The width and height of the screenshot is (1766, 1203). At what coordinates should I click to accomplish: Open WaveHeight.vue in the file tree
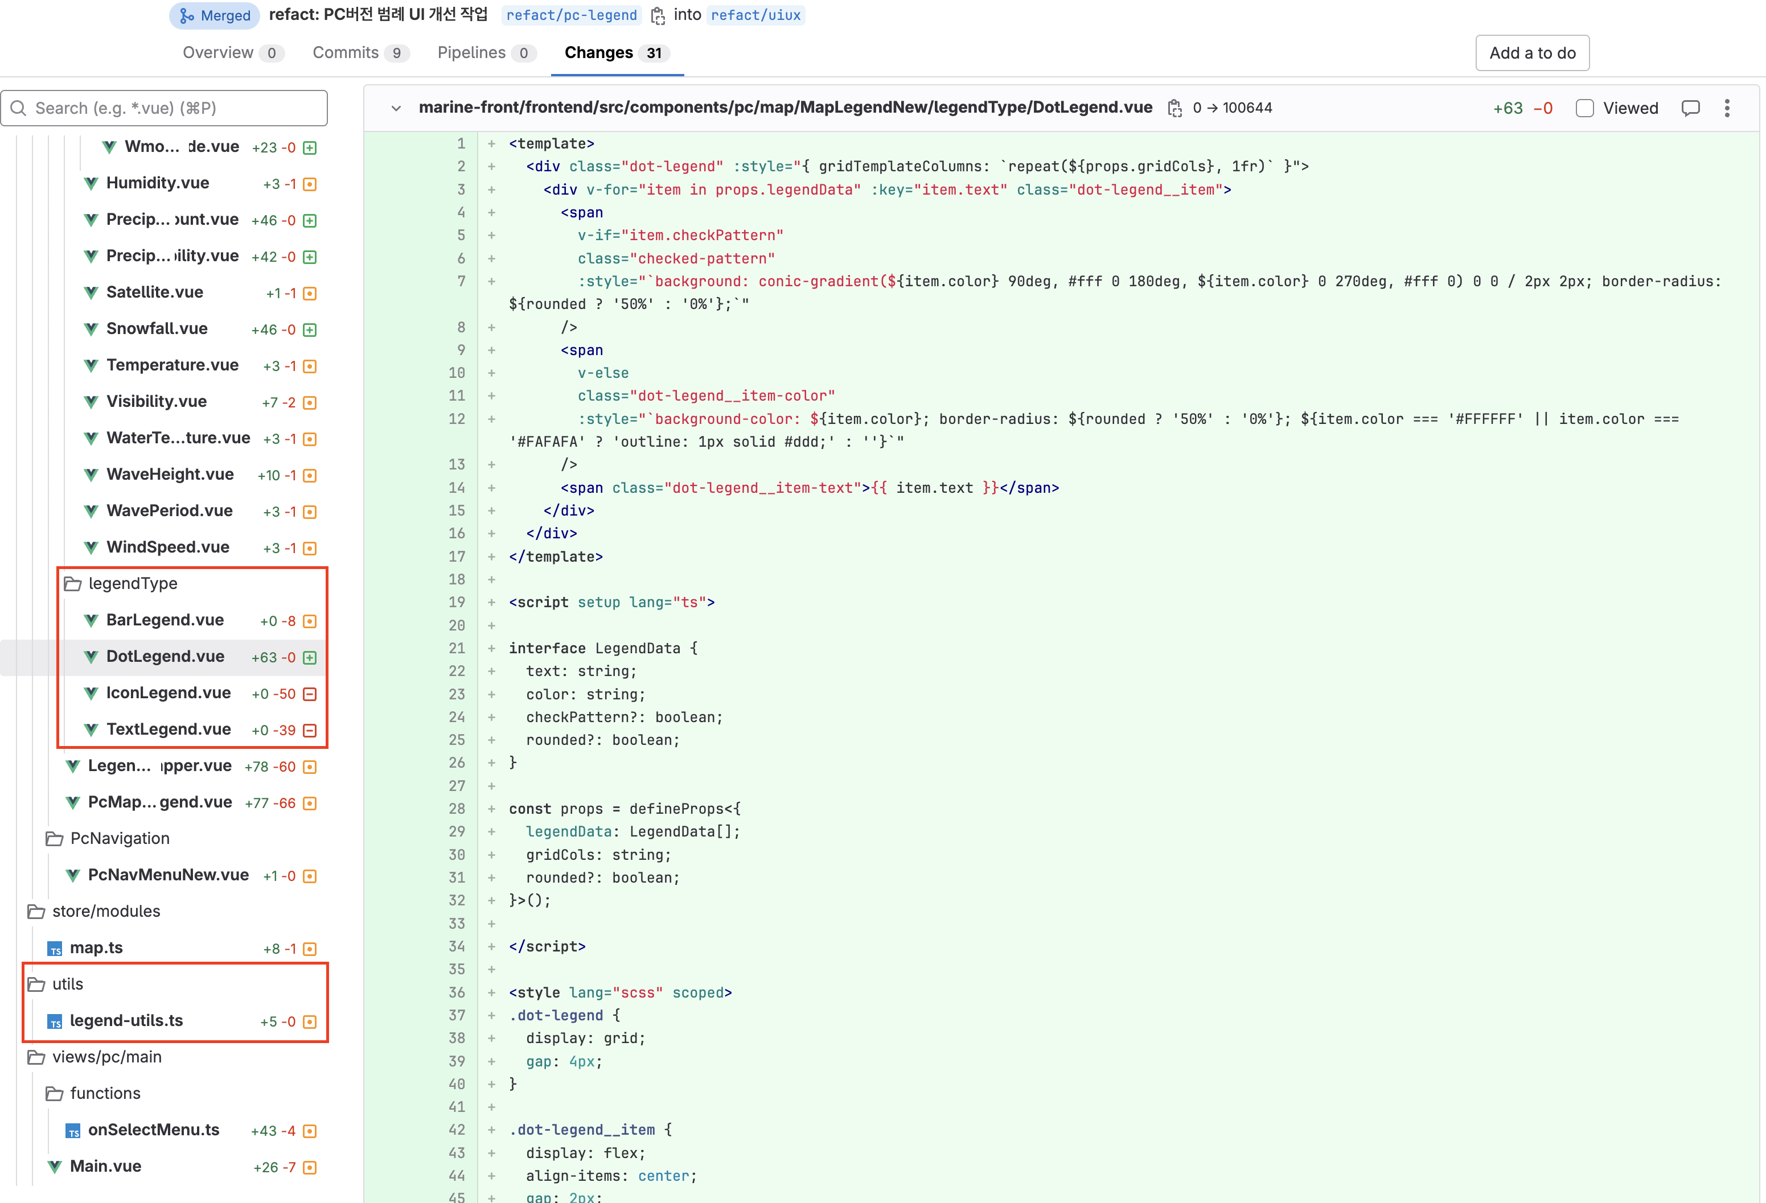point(170,474)
